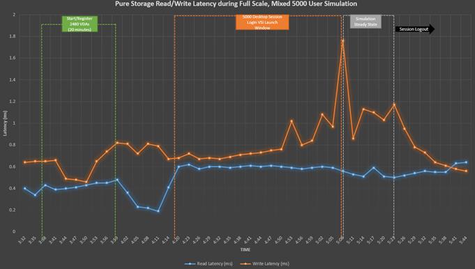Screen dimensions: 475x269
Task: Select the Read Latency lowest data point at 4:11
Action: point(158,211)
